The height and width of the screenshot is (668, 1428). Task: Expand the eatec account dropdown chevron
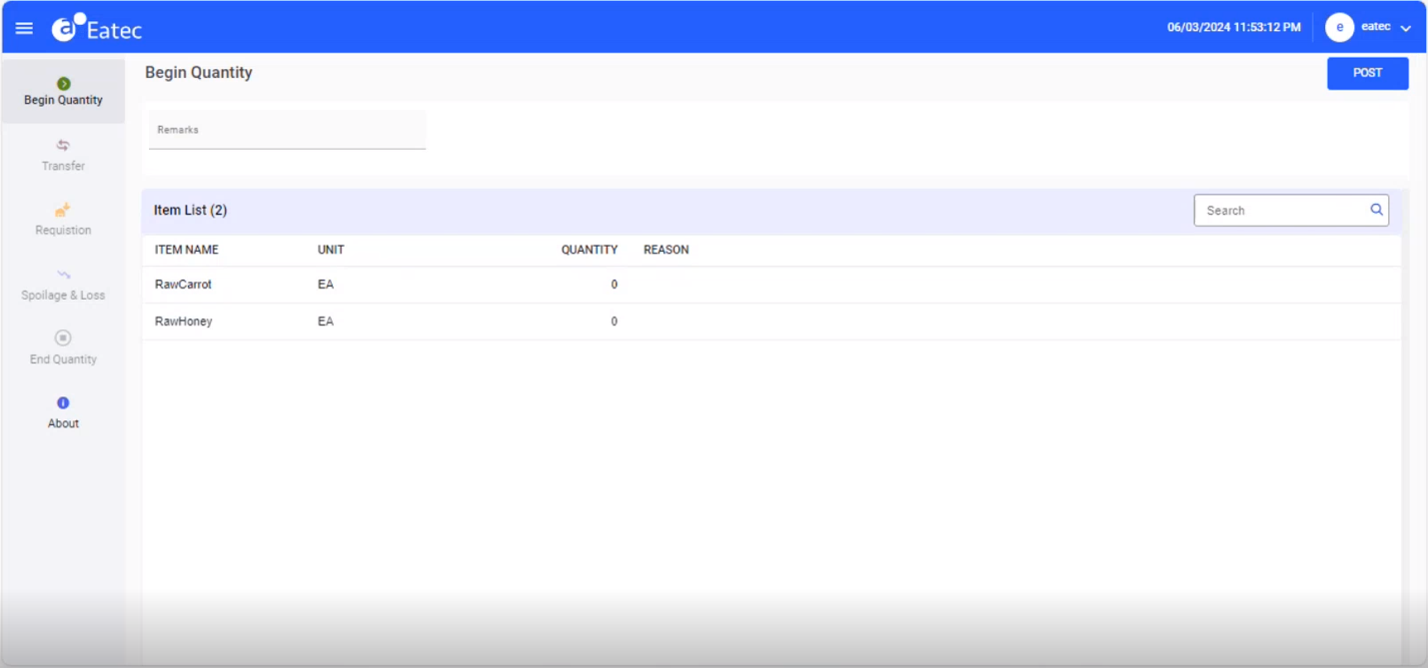click(x=1405, y=28)
